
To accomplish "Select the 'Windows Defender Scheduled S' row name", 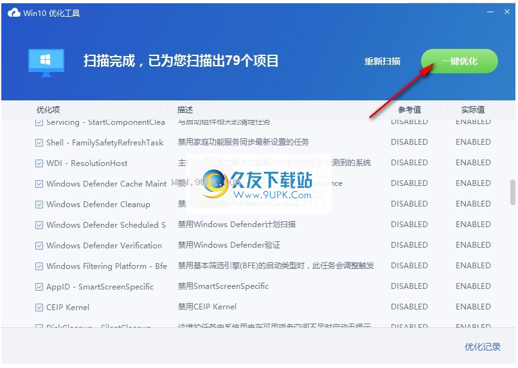I will [x=106, y=225].
